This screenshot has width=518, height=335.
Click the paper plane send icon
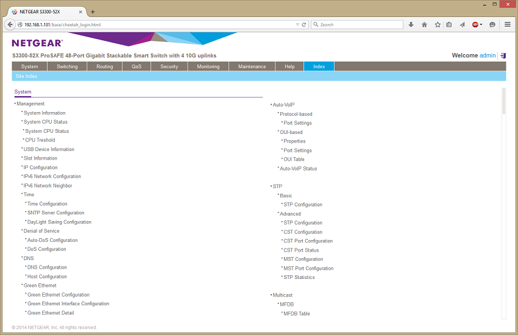tap(462, 24)
